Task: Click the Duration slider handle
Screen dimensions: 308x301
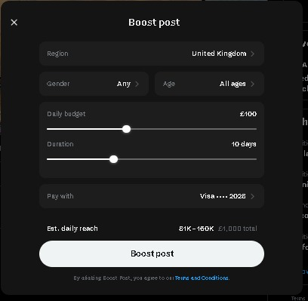Action: click(114, 159)
